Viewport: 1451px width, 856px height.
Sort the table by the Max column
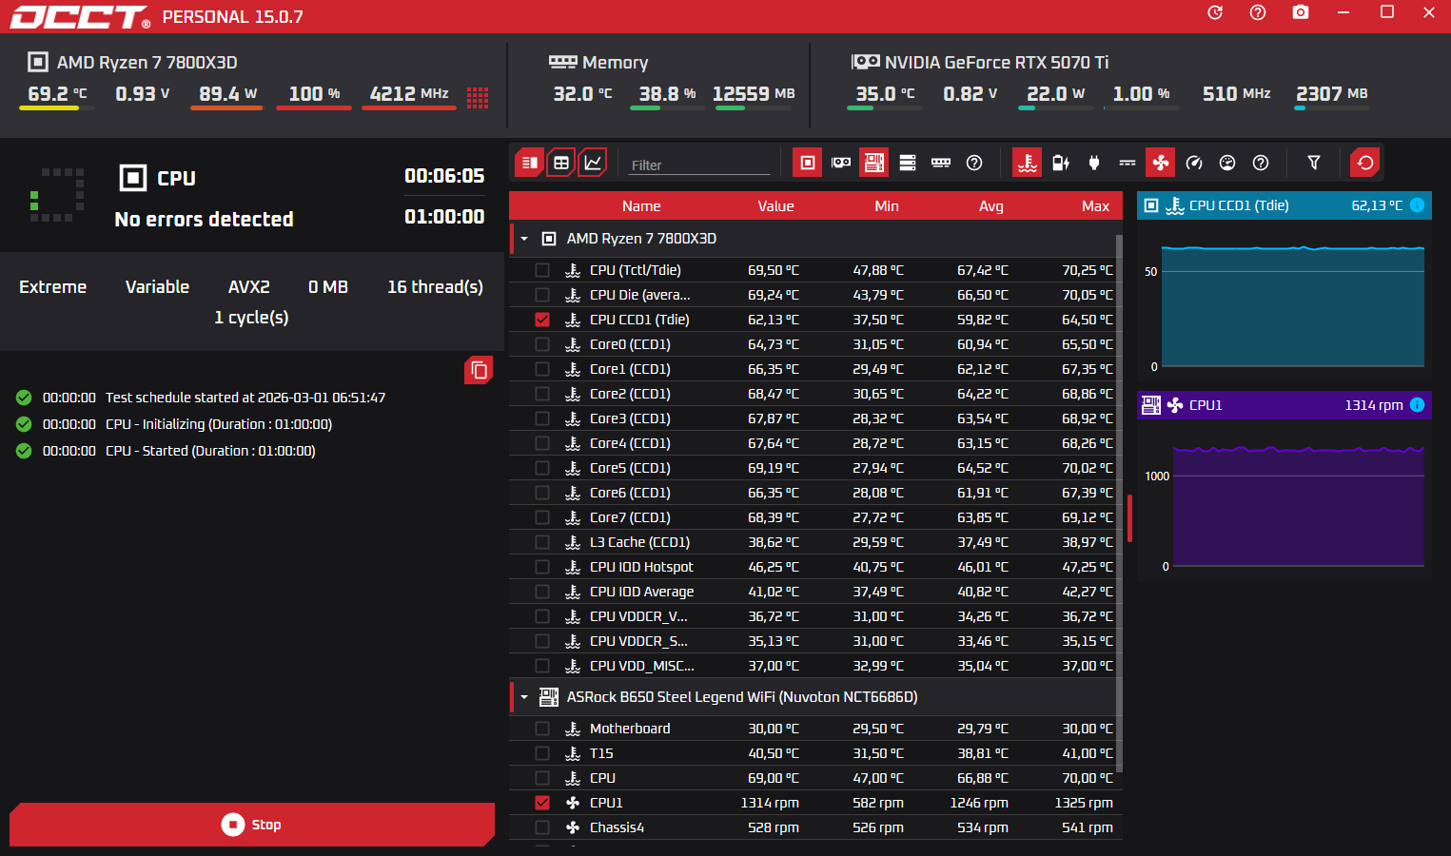point(1096,206)
